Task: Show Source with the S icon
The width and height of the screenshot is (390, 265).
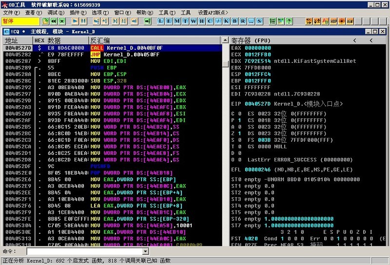Action: pyautogui.click(x=259, y=21)
